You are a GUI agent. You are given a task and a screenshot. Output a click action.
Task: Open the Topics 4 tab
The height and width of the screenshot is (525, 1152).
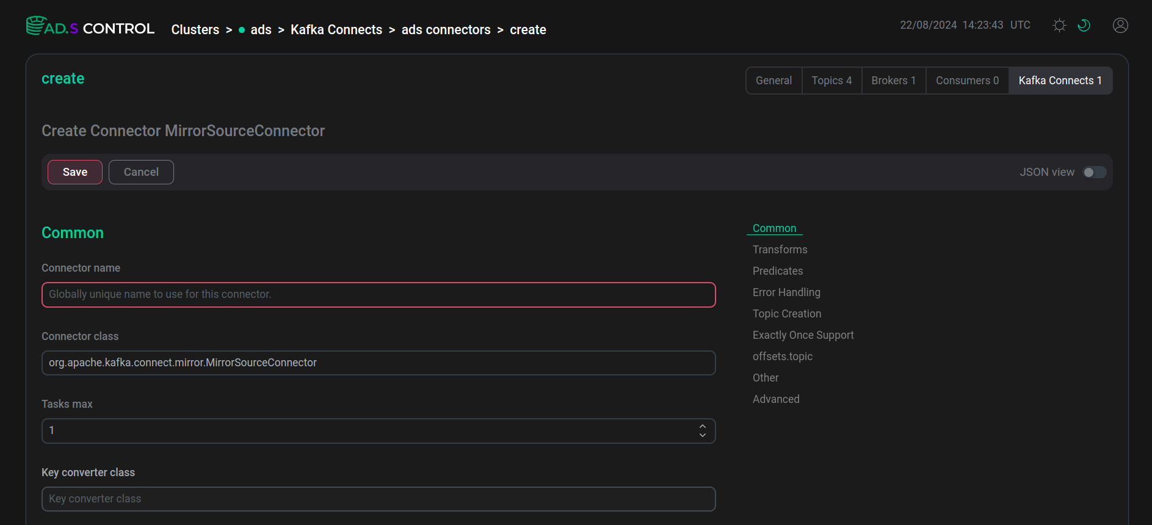tap(831, 81)
